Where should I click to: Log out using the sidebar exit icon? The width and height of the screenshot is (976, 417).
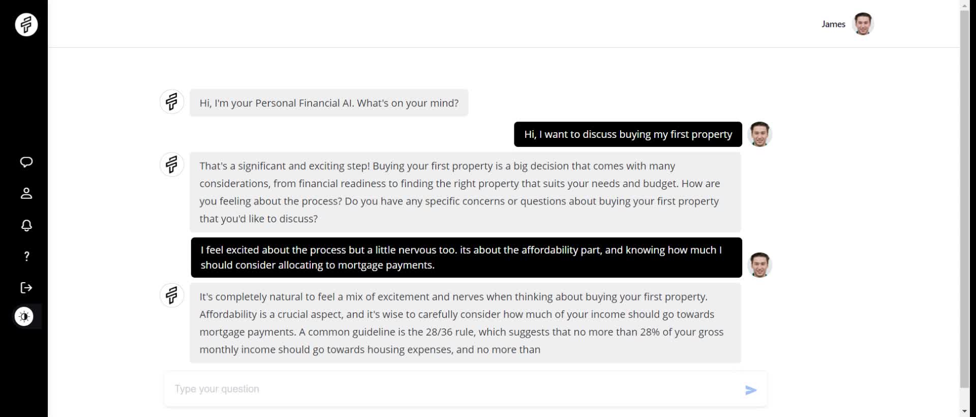pos(26,288)
